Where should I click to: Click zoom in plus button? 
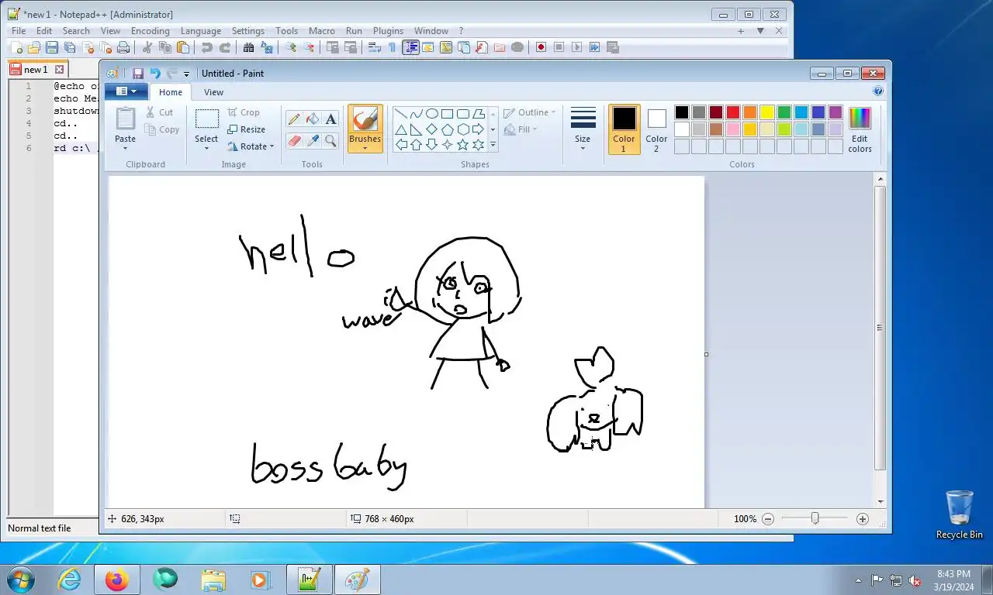[x=863, y=519]
